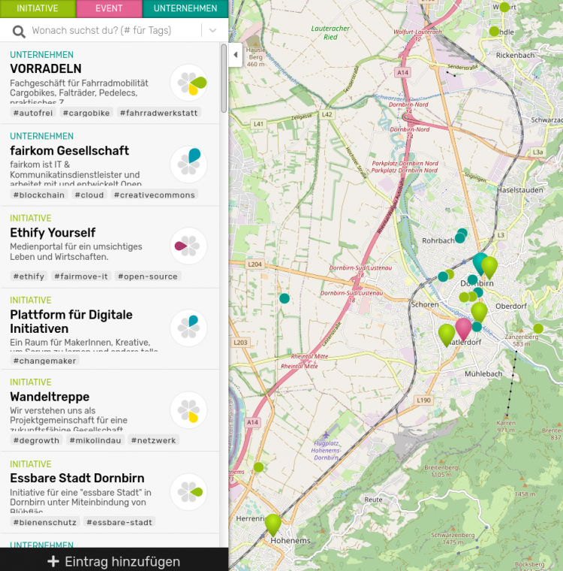This screenshot has height=571, width=563.
Task: Expand the search options chevron
Action: (x=213, y=31)
